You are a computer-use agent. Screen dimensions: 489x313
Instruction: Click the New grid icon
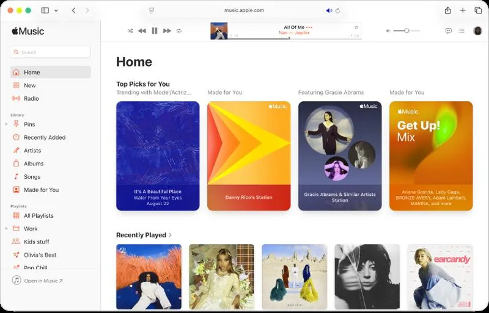tap(17, 85)
